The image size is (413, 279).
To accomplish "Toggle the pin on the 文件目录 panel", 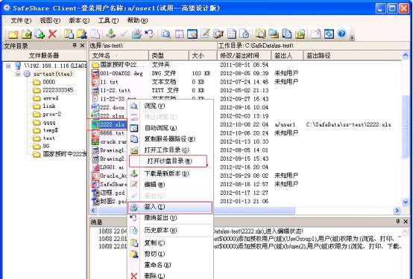I will pyautogui.click(x=75, y=45).
